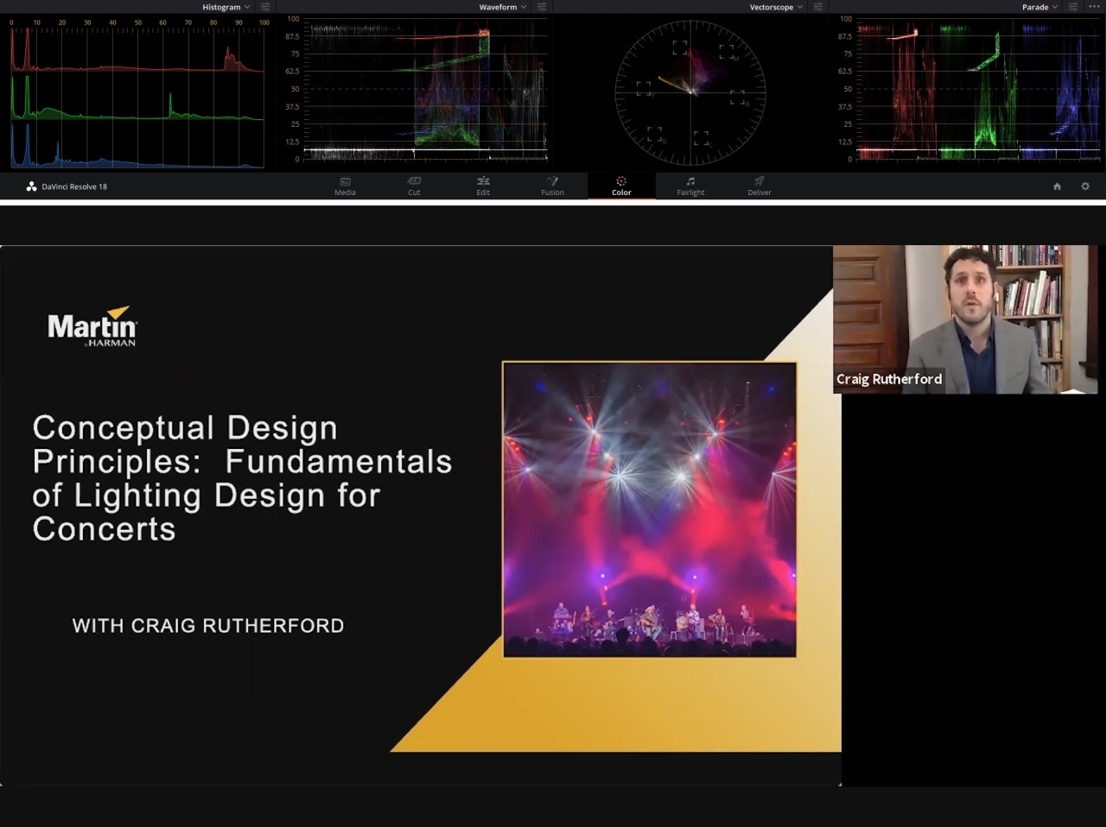Switch to the Cut page
The image size is (1106, 827).
[x=414, y=186]
